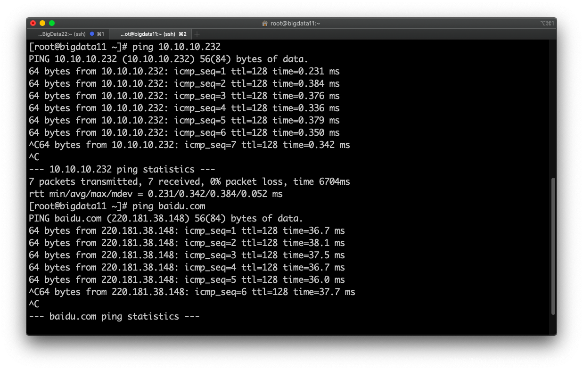Click '--- 10.10.10.232 ping statistics ---' line
The height and width of the screenshot is (370, 583).
coord(122,170)
